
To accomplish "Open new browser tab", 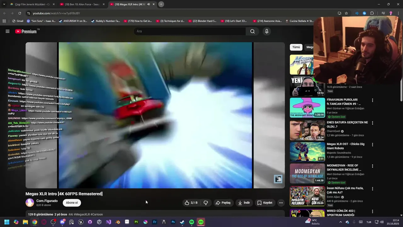I will (x=161, y=4).
